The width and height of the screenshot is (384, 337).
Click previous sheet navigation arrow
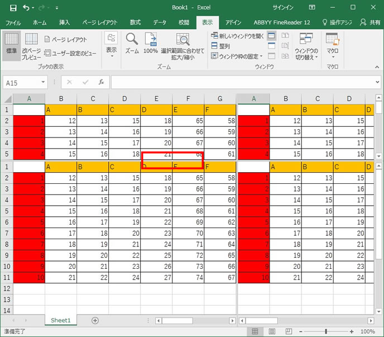pos(13,320)
